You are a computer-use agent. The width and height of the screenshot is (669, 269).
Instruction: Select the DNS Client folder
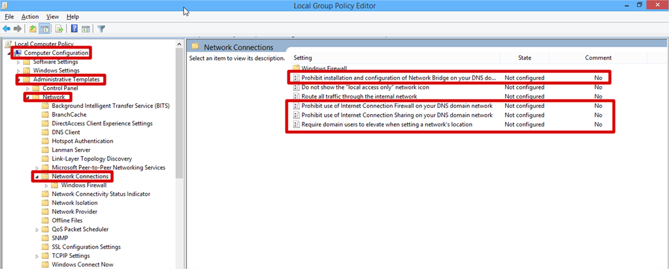point(65,132)
